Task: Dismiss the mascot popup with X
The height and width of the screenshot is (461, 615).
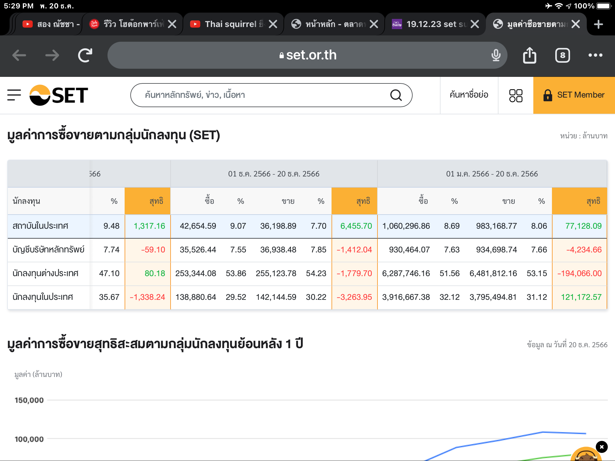Action: click(601, 447)
